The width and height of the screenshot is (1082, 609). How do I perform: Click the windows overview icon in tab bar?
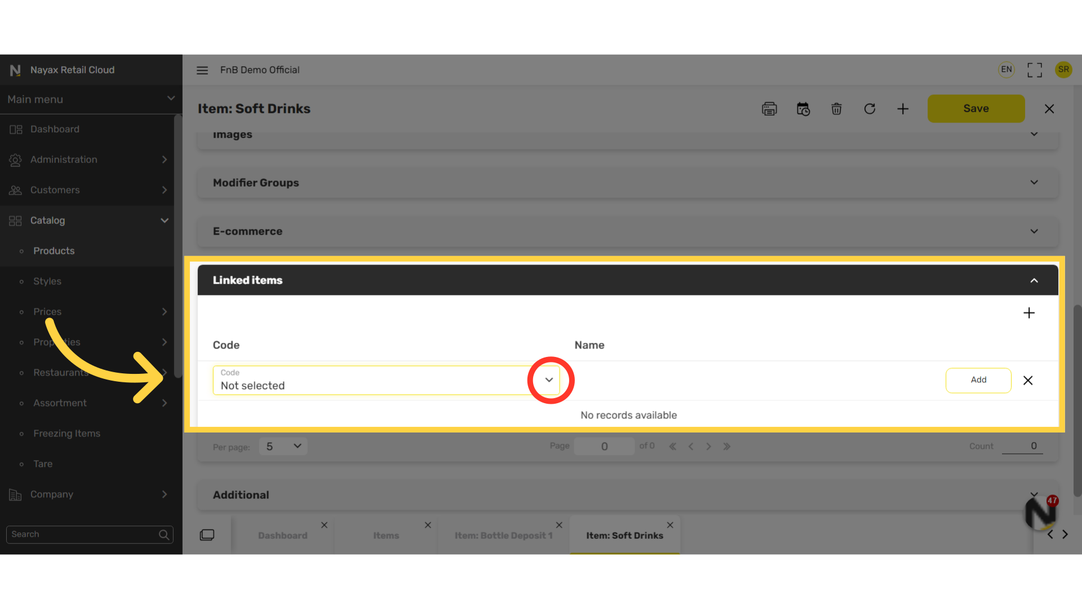point(207,535)
